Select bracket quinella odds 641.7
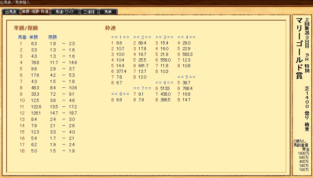 click(143, 66)
